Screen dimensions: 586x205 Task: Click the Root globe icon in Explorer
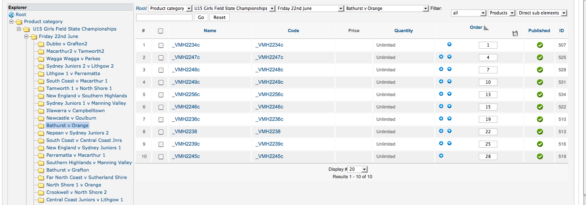pyautogui.click(x=11, y=14)
